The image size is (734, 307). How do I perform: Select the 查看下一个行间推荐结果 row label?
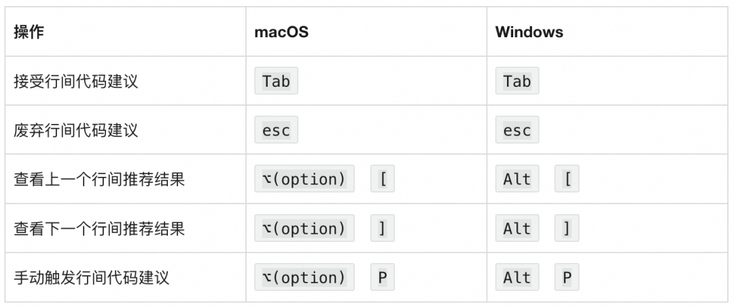point(99,228)
